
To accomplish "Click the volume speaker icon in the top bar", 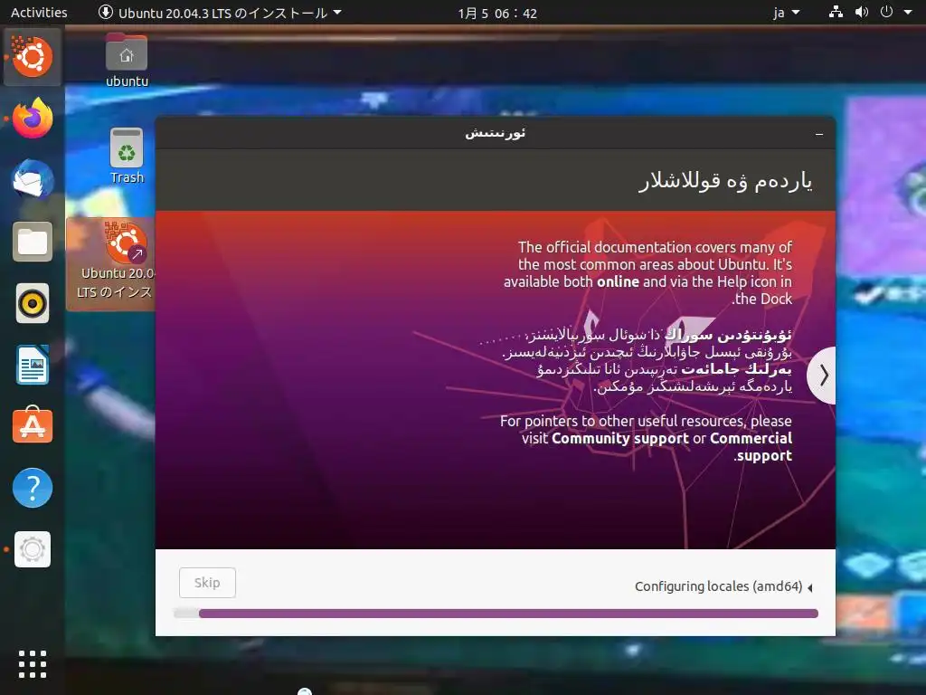I will point(862,12).
